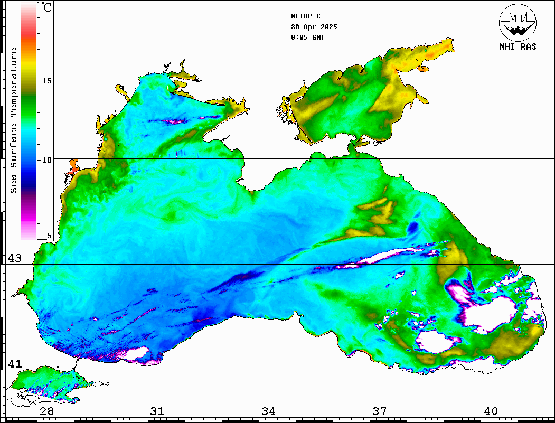
Task: Click the 10 tick label on temperature scale
Action: 46,160
